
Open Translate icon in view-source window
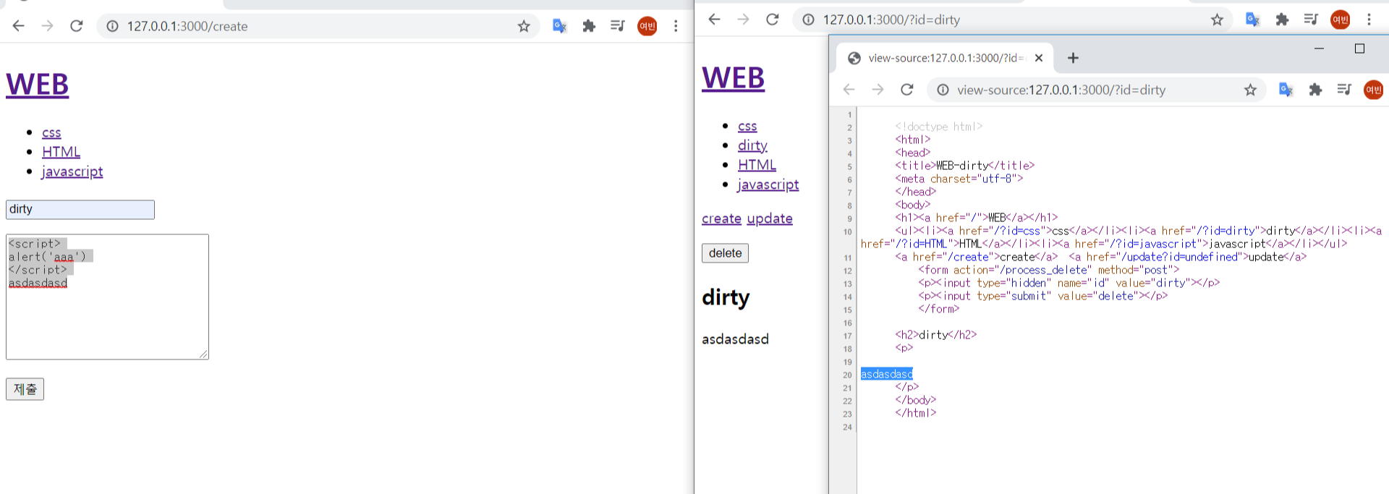tap(1286, 90)
